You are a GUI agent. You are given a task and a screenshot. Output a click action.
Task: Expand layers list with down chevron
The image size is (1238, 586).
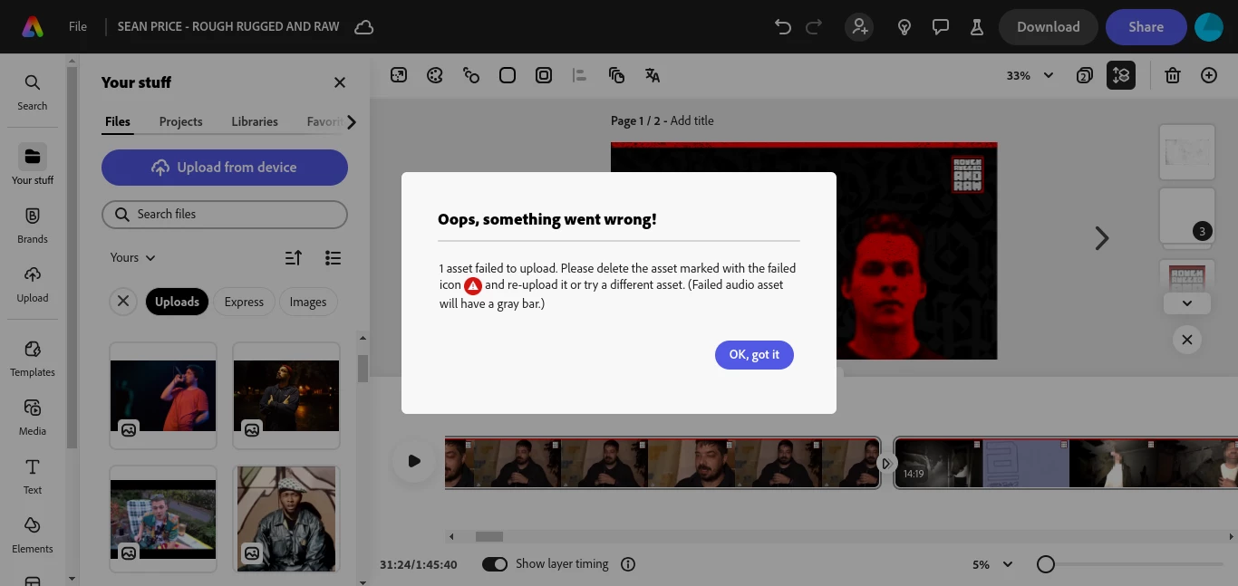pos(1187,303)
